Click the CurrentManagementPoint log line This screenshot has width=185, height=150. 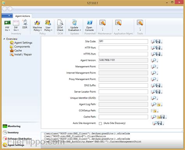[92, 141]
